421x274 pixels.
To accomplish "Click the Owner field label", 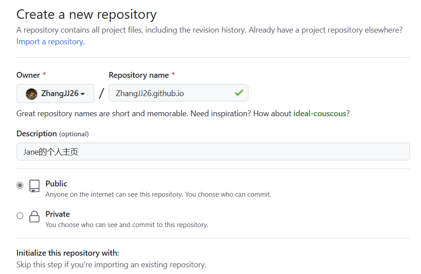I will (x=28, y=75).
